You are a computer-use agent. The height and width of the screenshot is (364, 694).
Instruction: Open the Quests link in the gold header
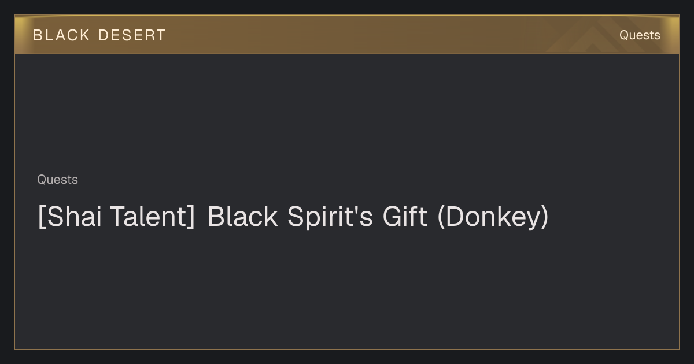coord(640,35)
